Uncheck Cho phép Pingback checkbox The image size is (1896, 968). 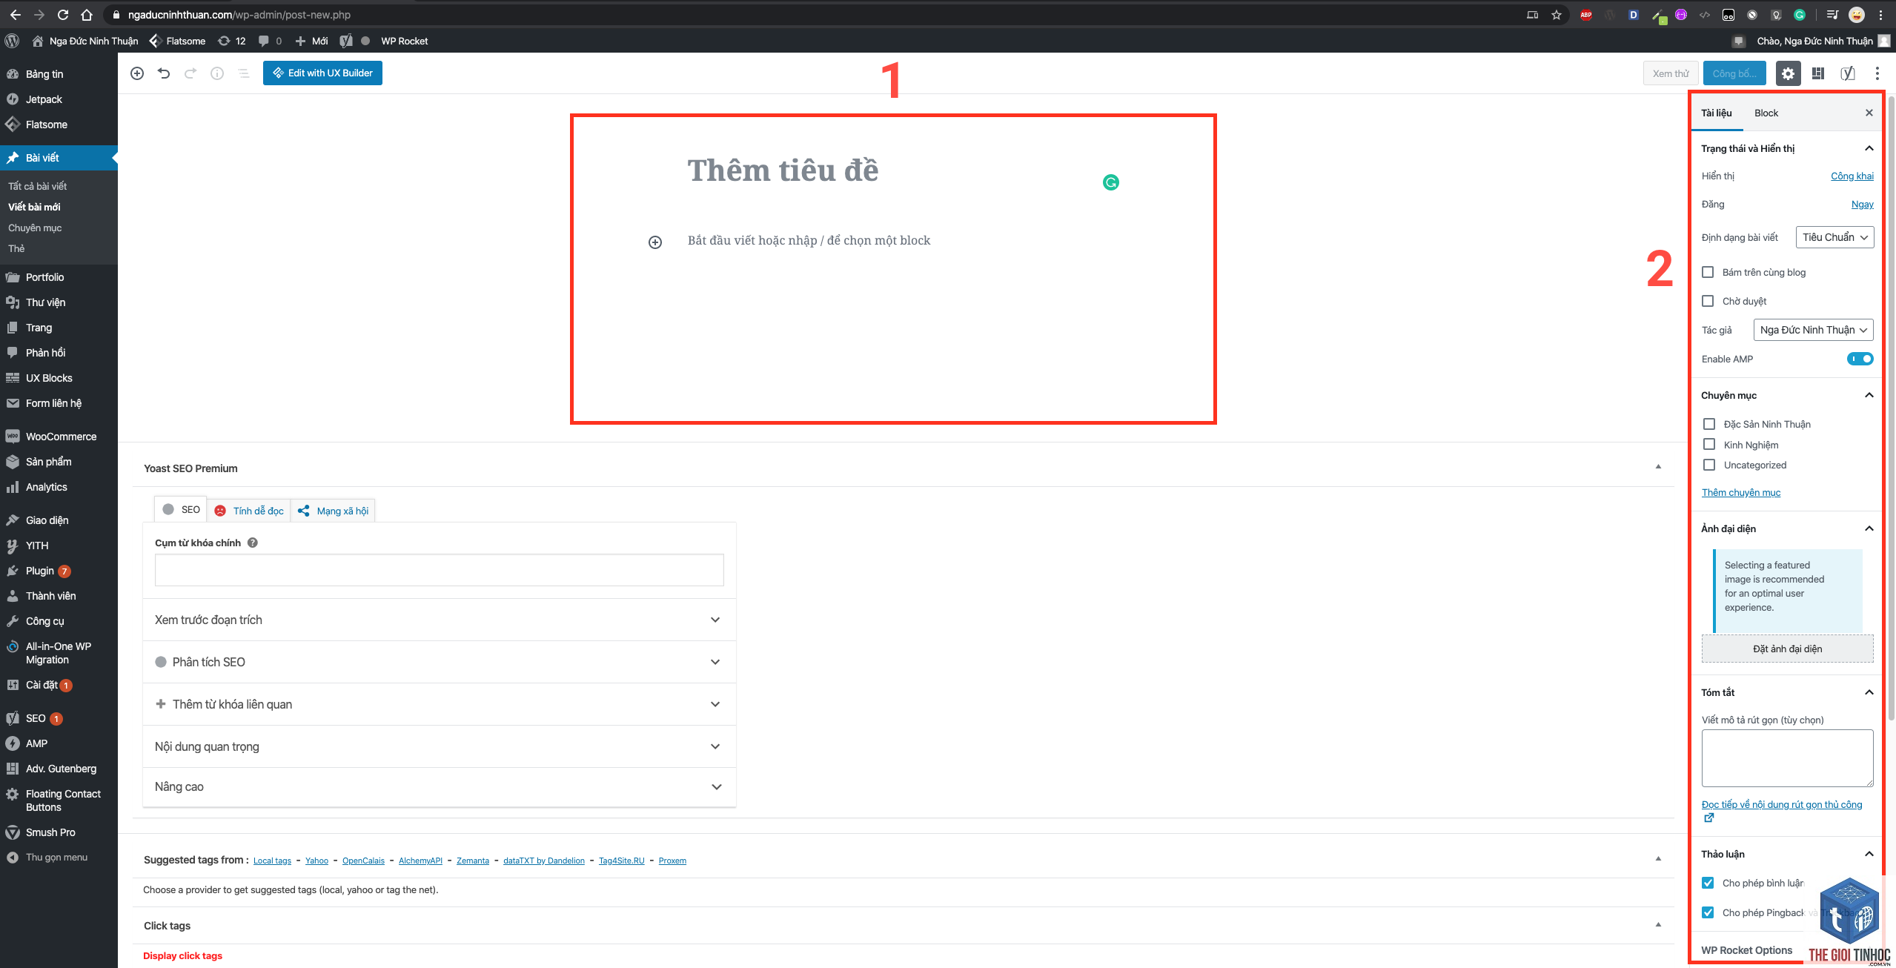click(x=1708, y=912)
